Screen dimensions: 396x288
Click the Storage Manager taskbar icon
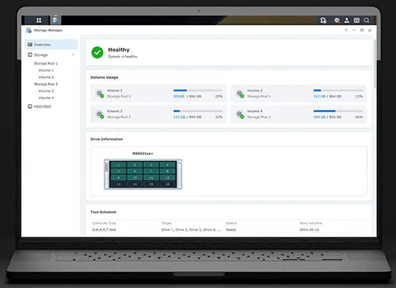pos(55,20)
